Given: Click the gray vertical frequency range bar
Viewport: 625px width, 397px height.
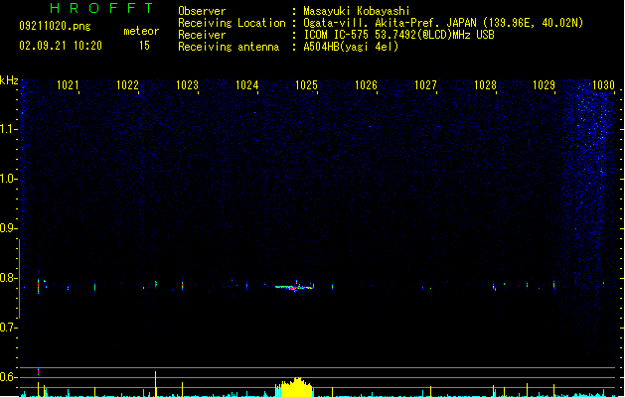Looking at the screenshot, I should coord(19,279).
